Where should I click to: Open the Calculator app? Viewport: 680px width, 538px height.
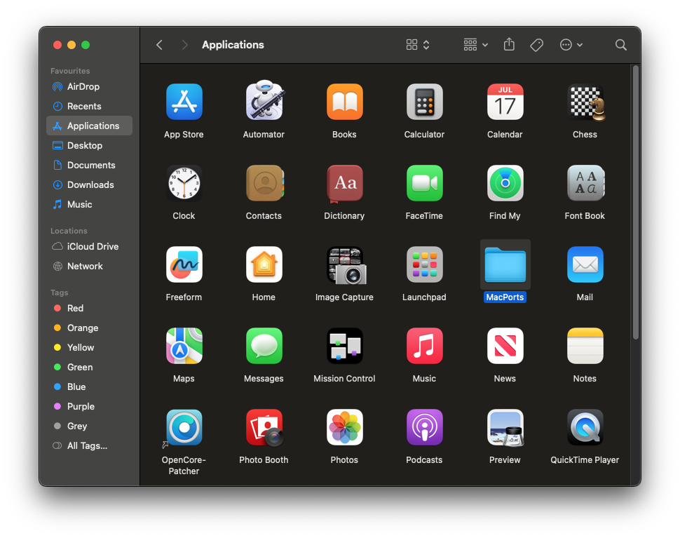click(424, 102)
